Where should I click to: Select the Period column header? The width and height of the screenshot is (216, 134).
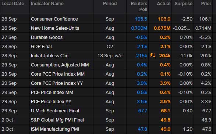110,4
